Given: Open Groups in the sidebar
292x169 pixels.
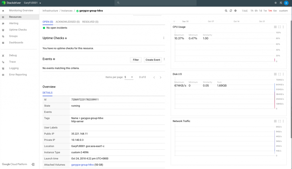Looking at the screenshot, I should pyautogui.click(x=13, y=36).
